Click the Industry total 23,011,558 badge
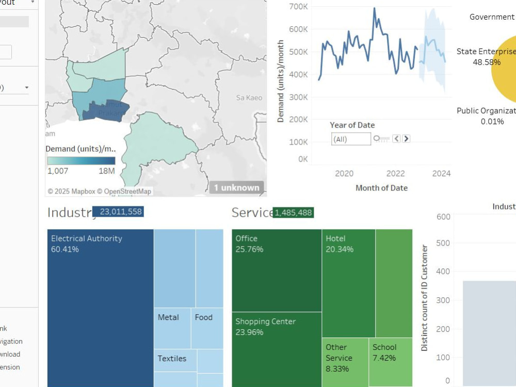This screenshot has width=516, height=387. point(118,212)
